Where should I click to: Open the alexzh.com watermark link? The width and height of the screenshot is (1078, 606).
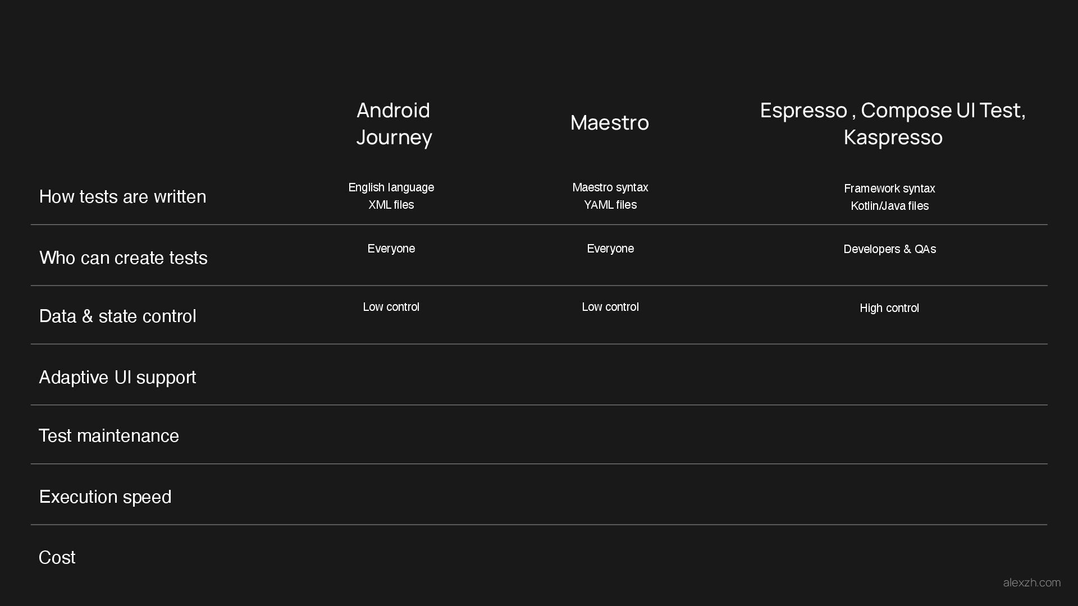1031,583
